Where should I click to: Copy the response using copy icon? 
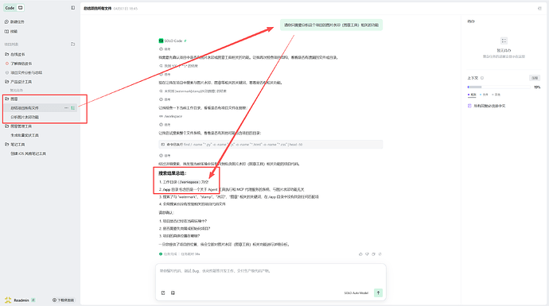click(x=374, y=254)
